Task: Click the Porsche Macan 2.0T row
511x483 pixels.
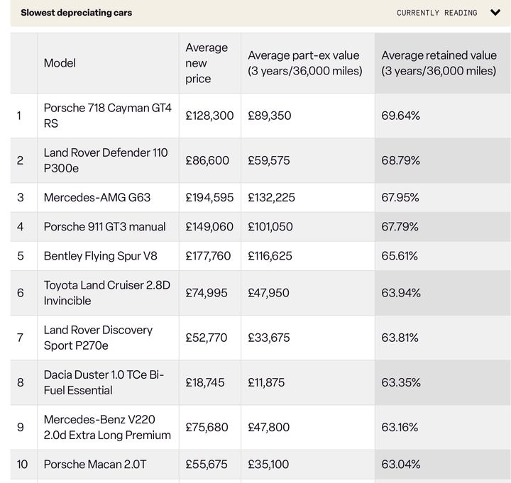Action: click(260, 464)
